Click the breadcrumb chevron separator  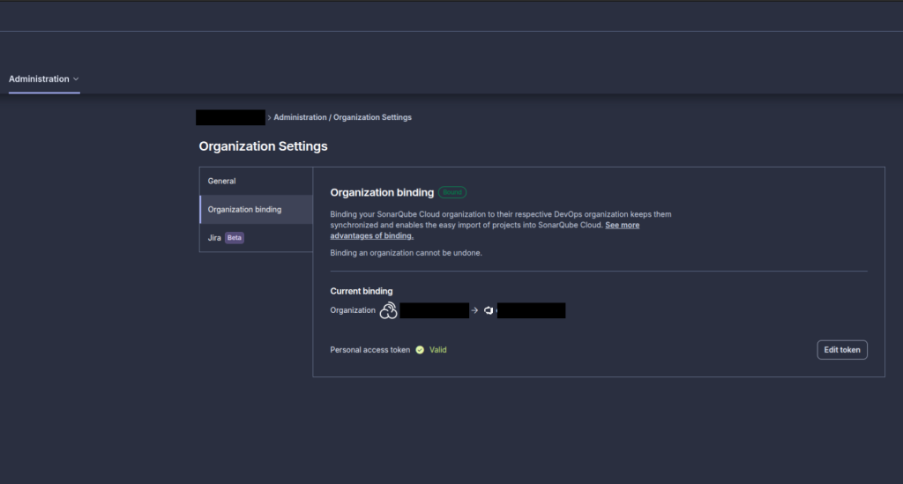269,117
